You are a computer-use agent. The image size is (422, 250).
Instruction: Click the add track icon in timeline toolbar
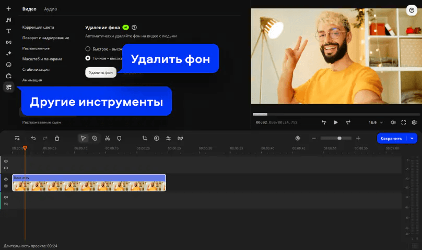point(17,139)
